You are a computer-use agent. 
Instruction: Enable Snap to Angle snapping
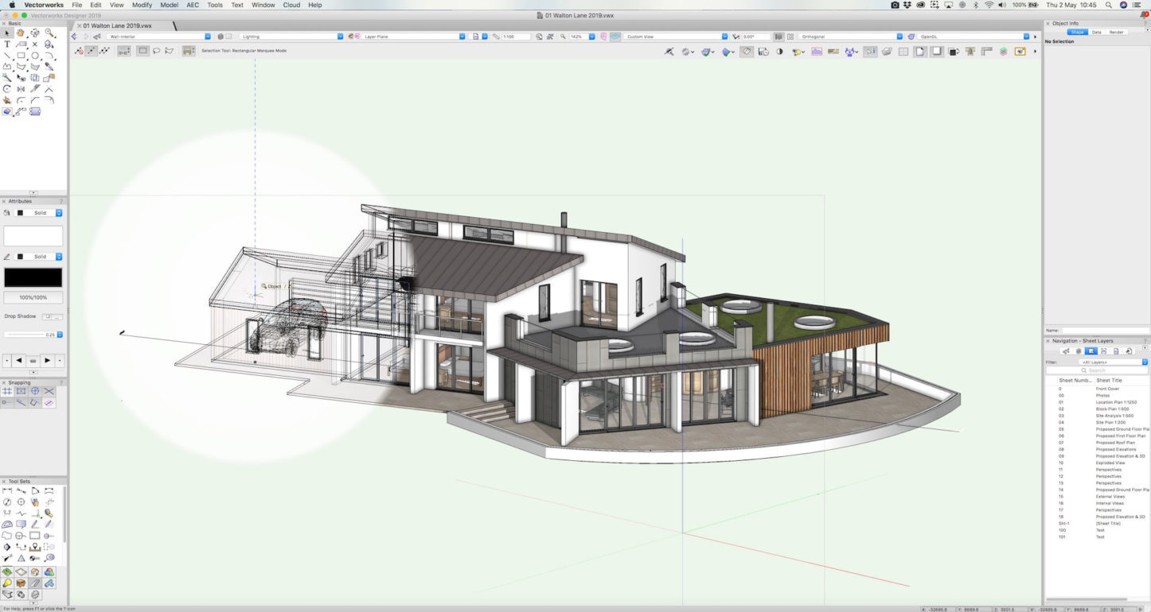click(21, 401)
